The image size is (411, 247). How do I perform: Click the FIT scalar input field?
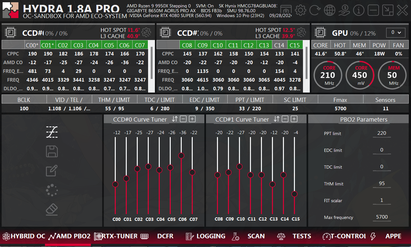pyautogui.click(x=382, y=200)
